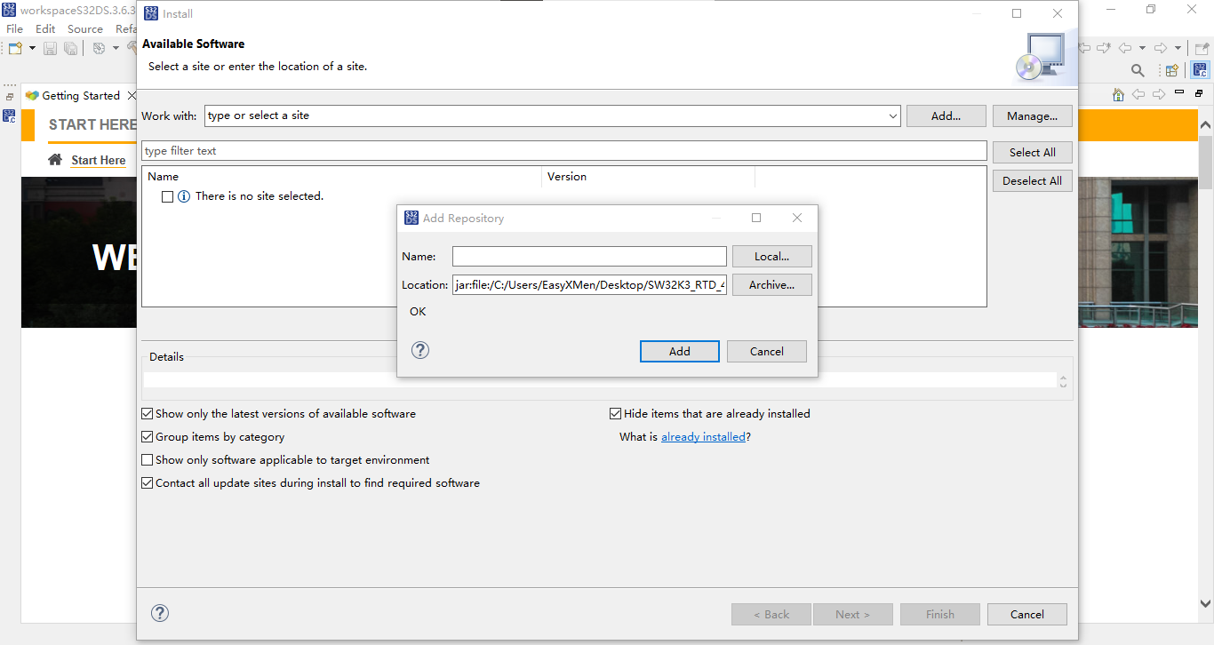Click the Archive... button
Image resolution: width=1214 pixels, height=645 pixels.
click(771, 284)
